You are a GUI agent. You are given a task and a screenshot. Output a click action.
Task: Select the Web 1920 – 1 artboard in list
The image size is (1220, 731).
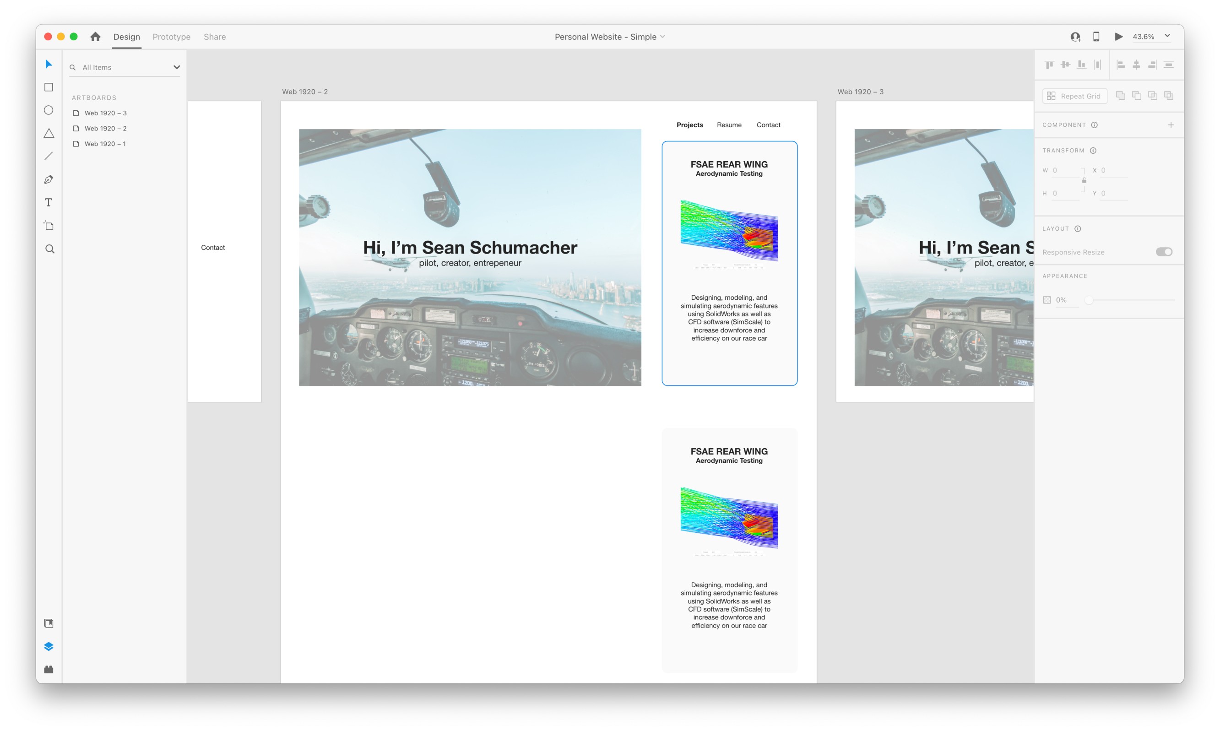[x=105, y=143]
